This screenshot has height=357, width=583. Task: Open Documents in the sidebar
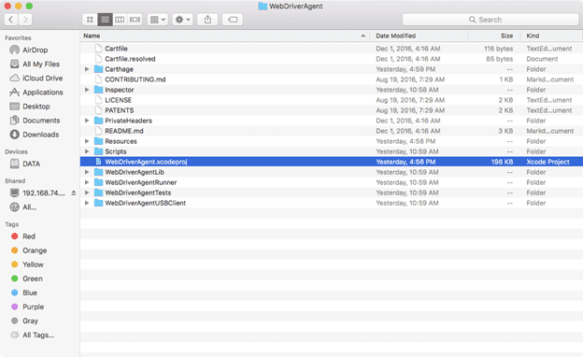pos(41,121)
